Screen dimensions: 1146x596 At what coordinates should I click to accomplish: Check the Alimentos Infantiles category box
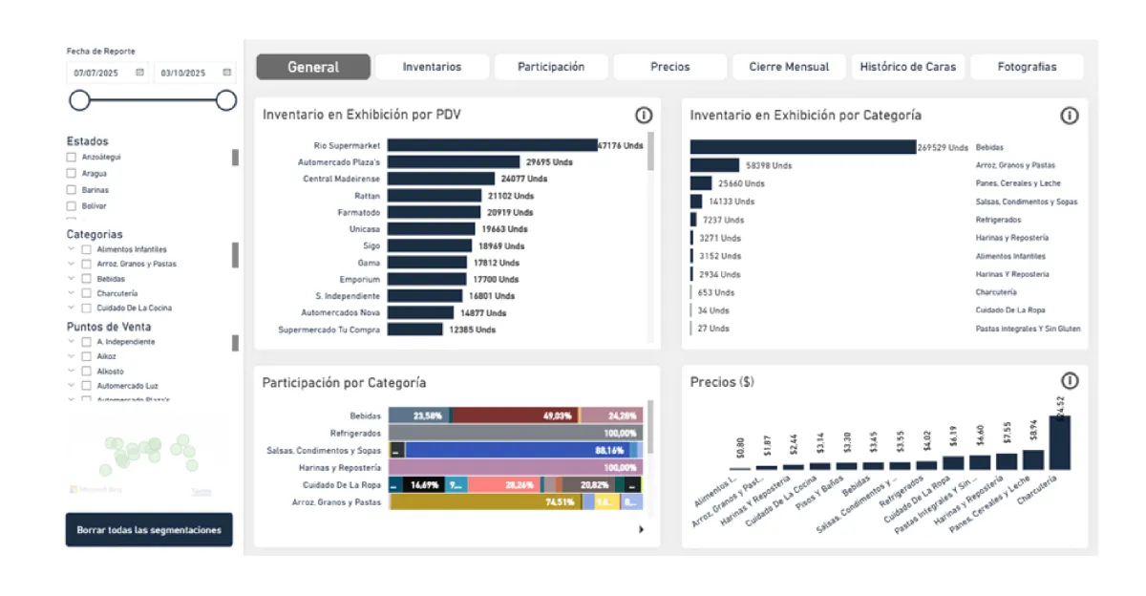[87, 249]
